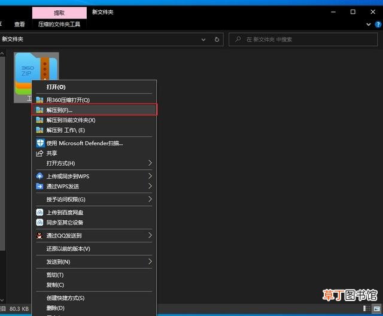This screenshot has width=383, height=316.
Task: Switch to large icons view in status bar
Action: click(376, 308)
